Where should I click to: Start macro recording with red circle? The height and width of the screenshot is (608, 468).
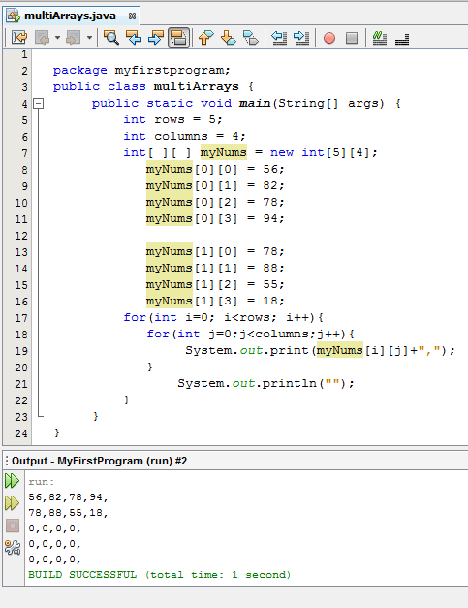[x=329, y=38]
